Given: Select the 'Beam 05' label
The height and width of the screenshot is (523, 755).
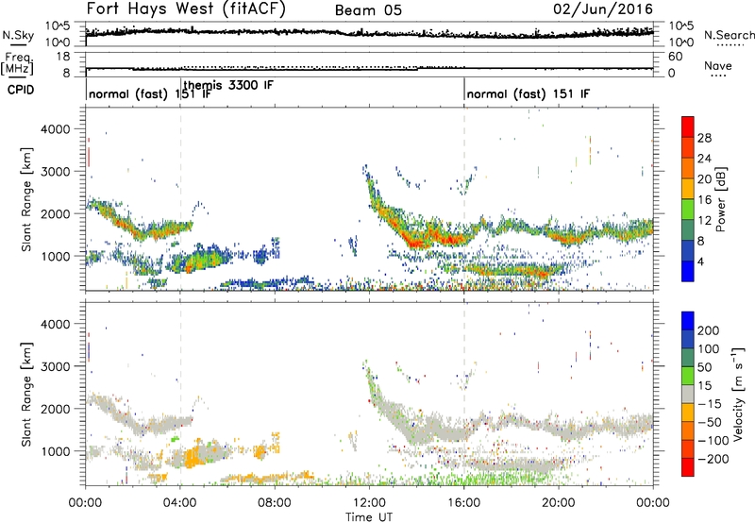Looking at the screenshot, I should 368,10.
